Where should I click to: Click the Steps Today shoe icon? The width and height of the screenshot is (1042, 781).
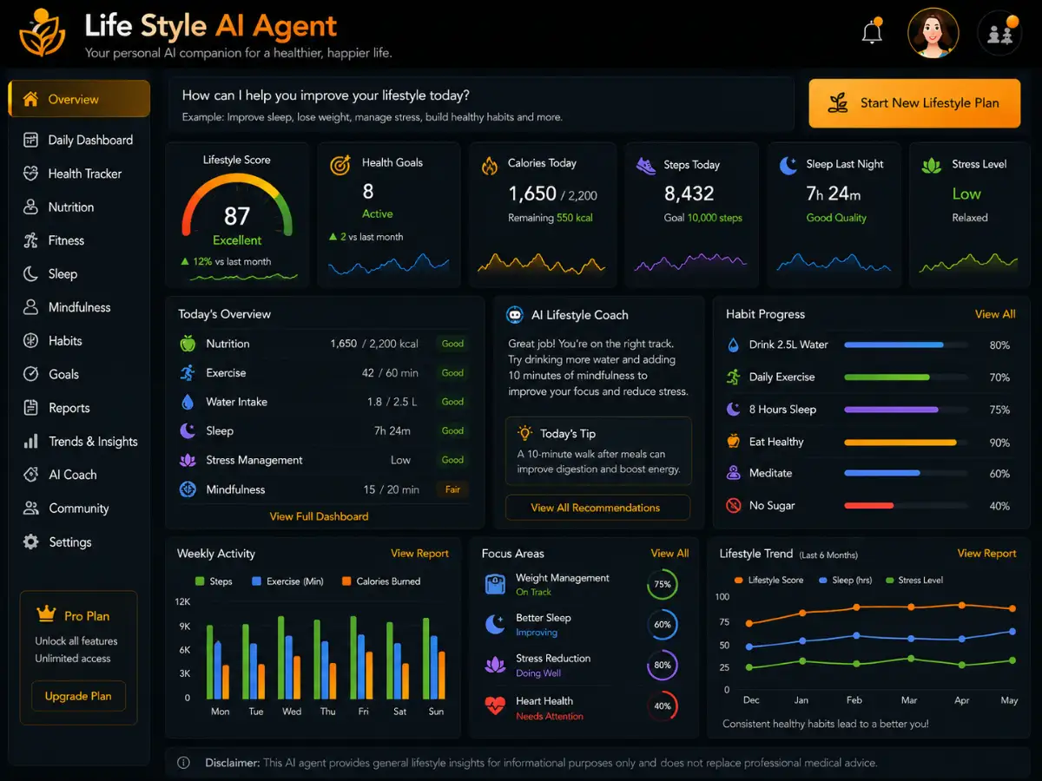(x=645, y=166)
